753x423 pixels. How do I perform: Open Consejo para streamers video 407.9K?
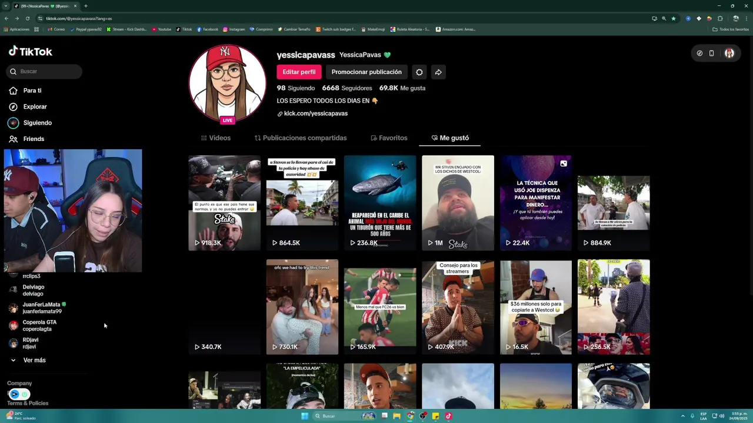coord(458,307)
